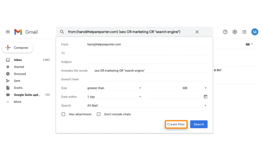The width and height of the screenshot is (262, 164).
Task: Open the main menu hamburger icon
Action: click(8, 32)
